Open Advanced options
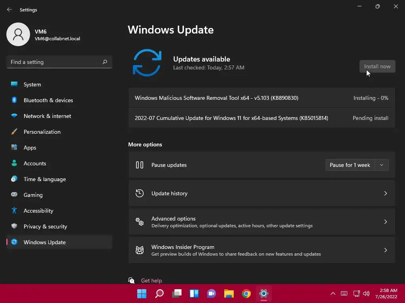Screen dimensions: 405x303 pos(261,222)
